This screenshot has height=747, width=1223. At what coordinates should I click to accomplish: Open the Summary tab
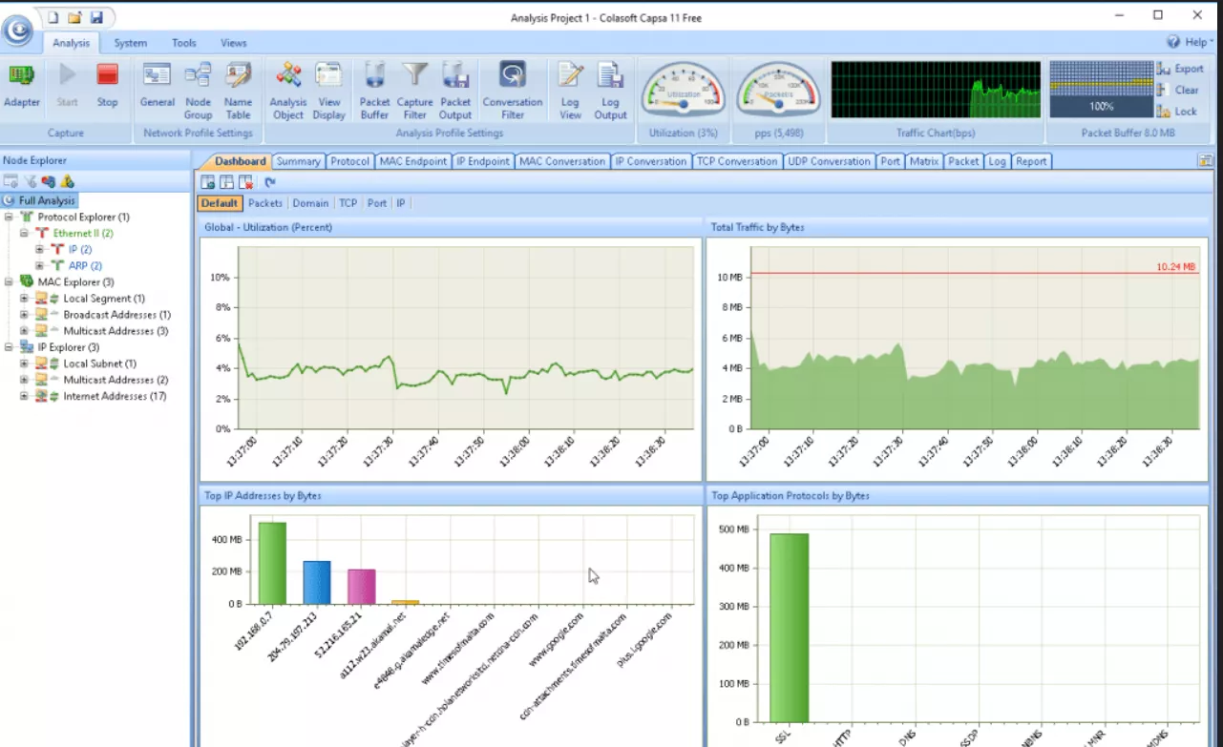(298, 161)
